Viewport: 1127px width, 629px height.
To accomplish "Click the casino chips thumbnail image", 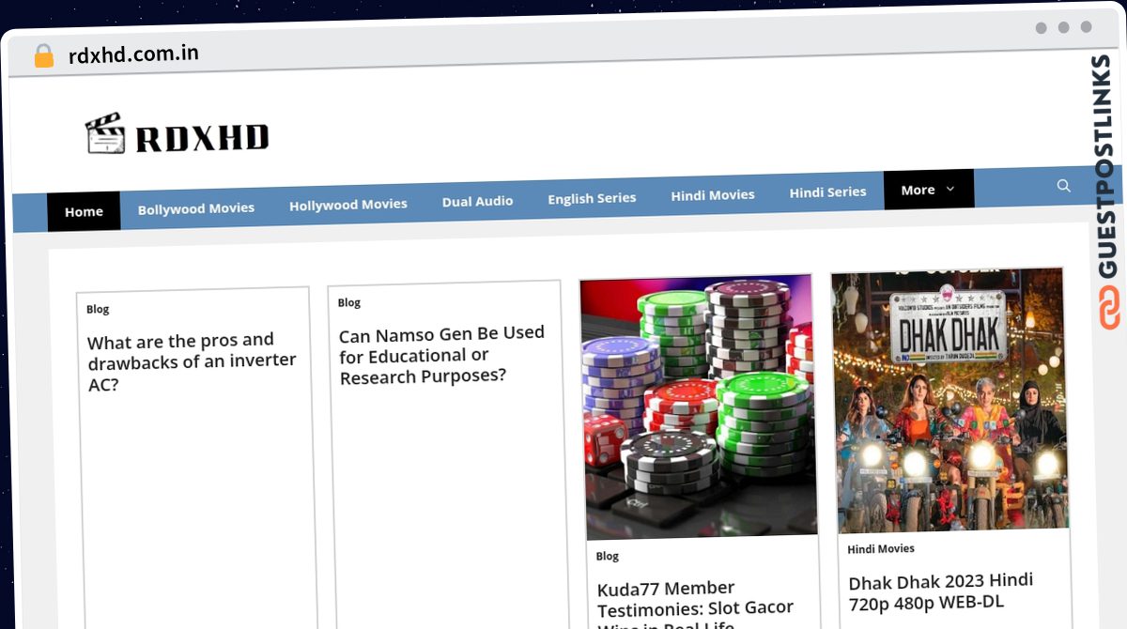I will (x=698, y=407).
